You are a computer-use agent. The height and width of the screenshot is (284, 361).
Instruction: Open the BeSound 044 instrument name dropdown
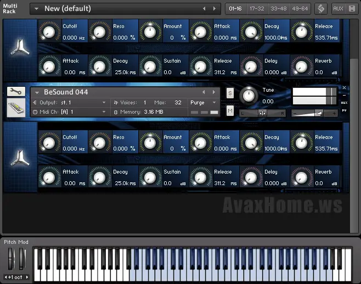click(37, 92)
